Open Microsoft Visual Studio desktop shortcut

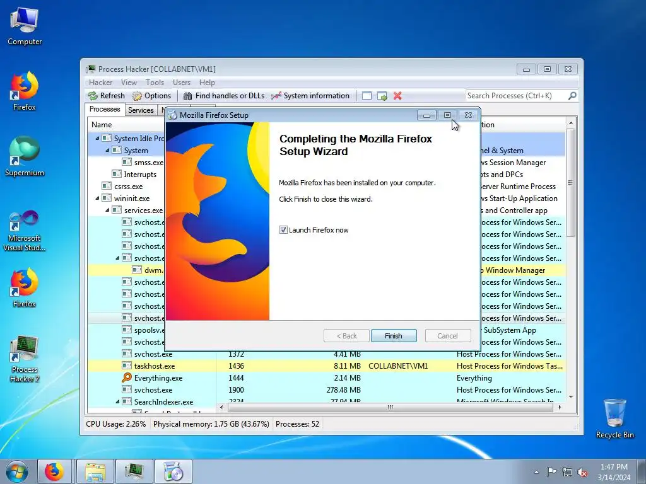(25, 231)
